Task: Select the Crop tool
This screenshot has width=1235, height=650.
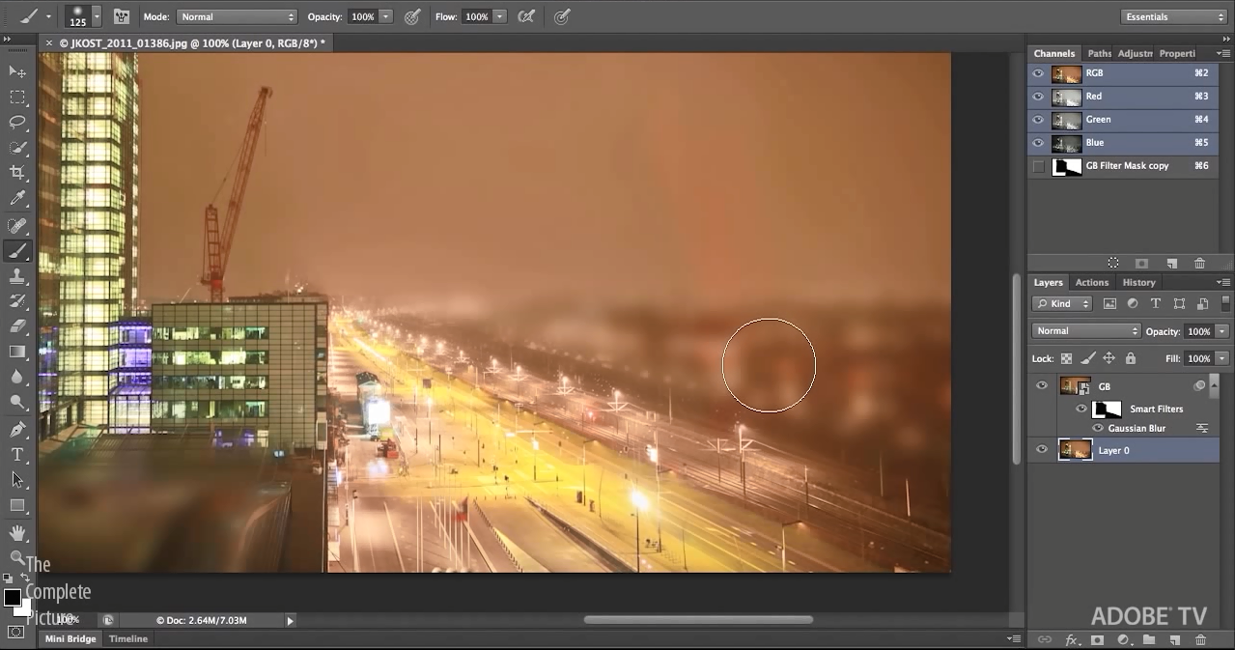Action: coord(17,173)
